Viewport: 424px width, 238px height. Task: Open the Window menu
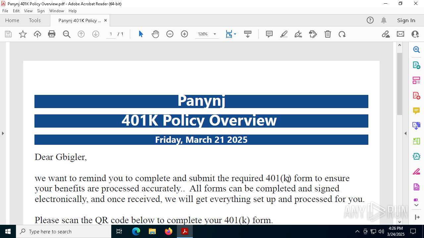click(57, 11)
